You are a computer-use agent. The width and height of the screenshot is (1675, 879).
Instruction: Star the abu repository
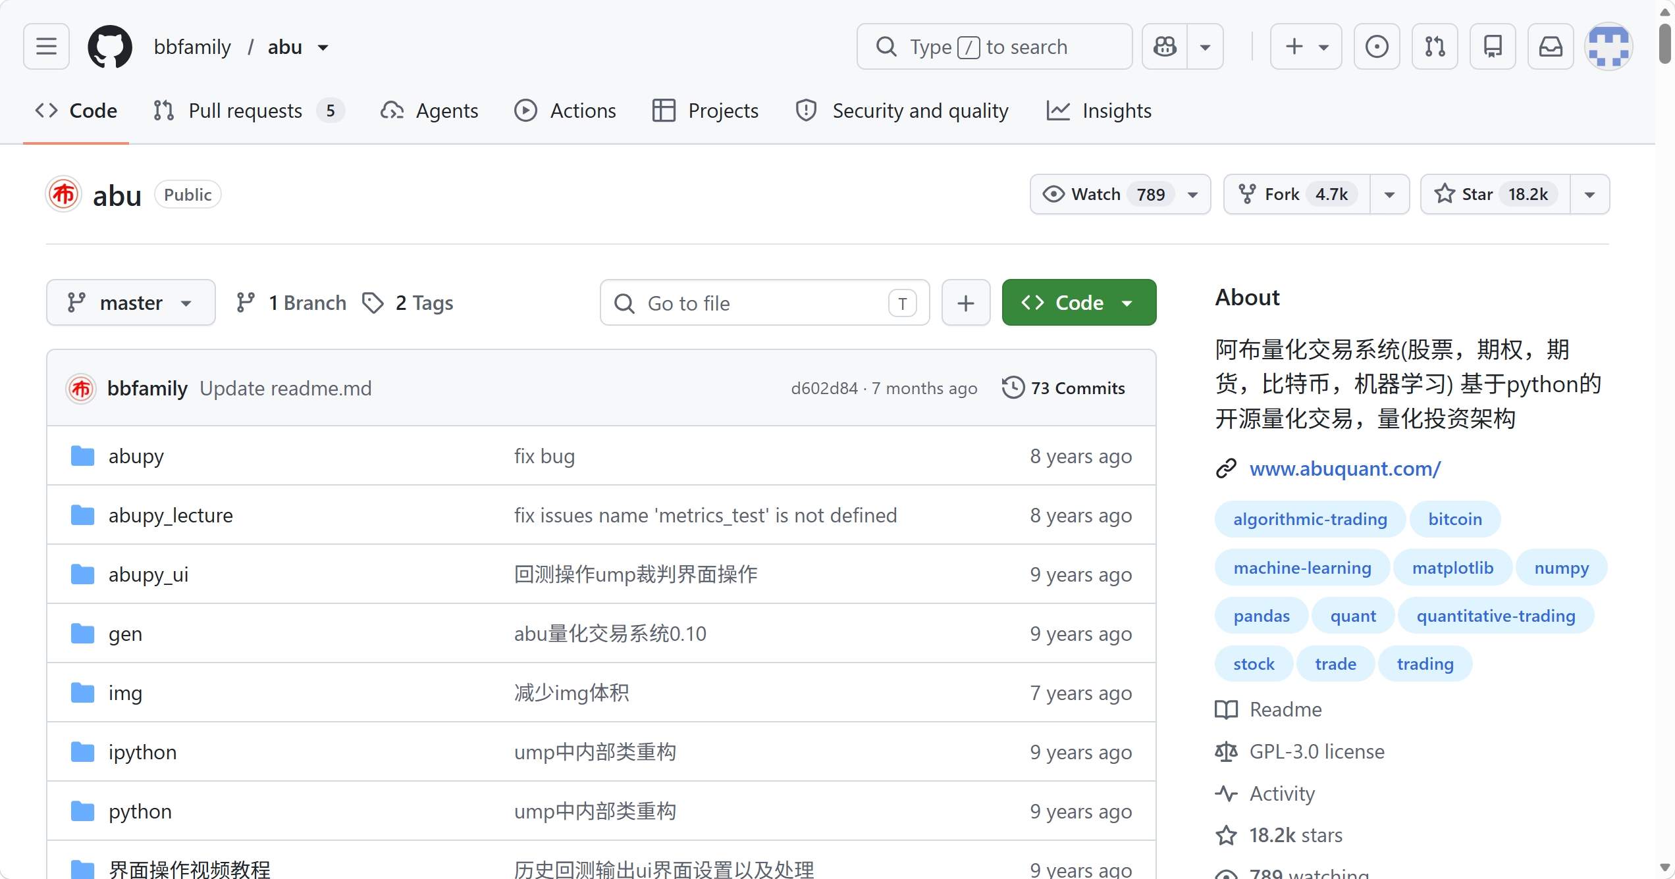click(x=1495, y=195)
